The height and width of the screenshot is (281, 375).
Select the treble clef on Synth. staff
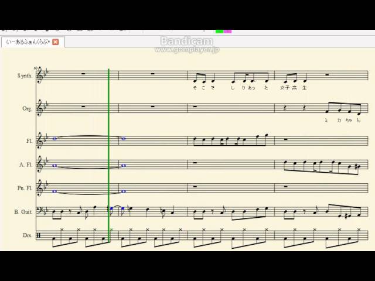(x=39, y=76)
